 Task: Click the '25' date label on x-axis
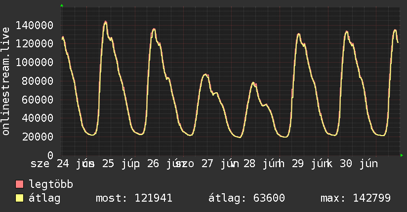click(108, 164)
